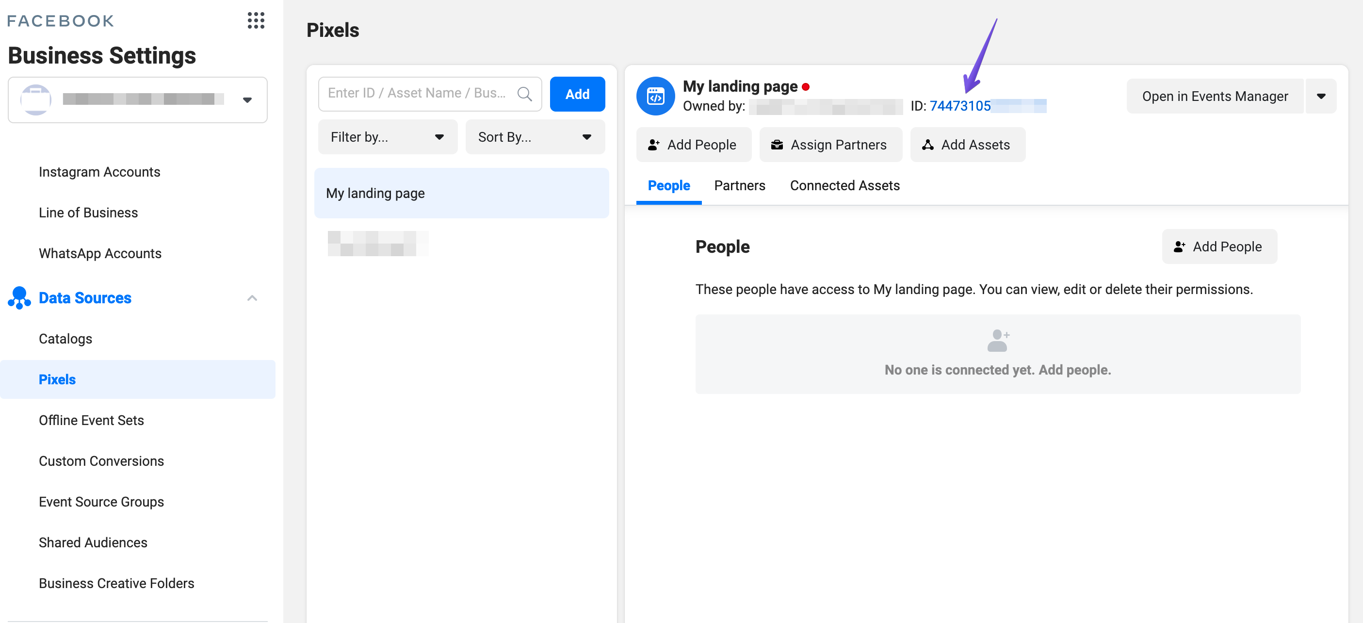Screen dimensions: 1363x623
Task: Click the Assign Partners button
Action: 830,145
